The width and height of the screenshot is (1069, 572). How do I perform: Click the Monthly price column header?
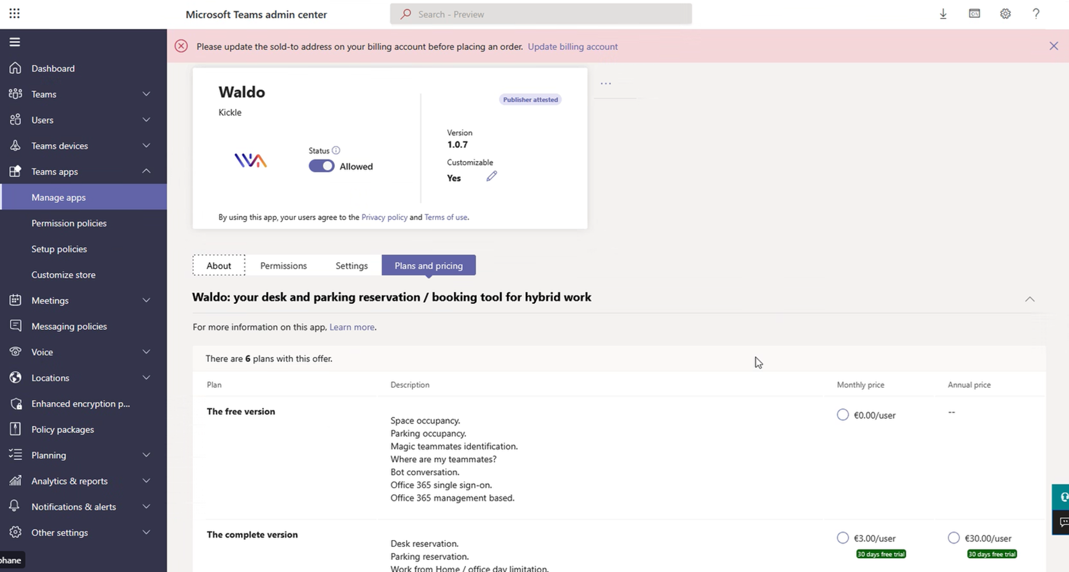pyautogui.click(x=861, y=385)
